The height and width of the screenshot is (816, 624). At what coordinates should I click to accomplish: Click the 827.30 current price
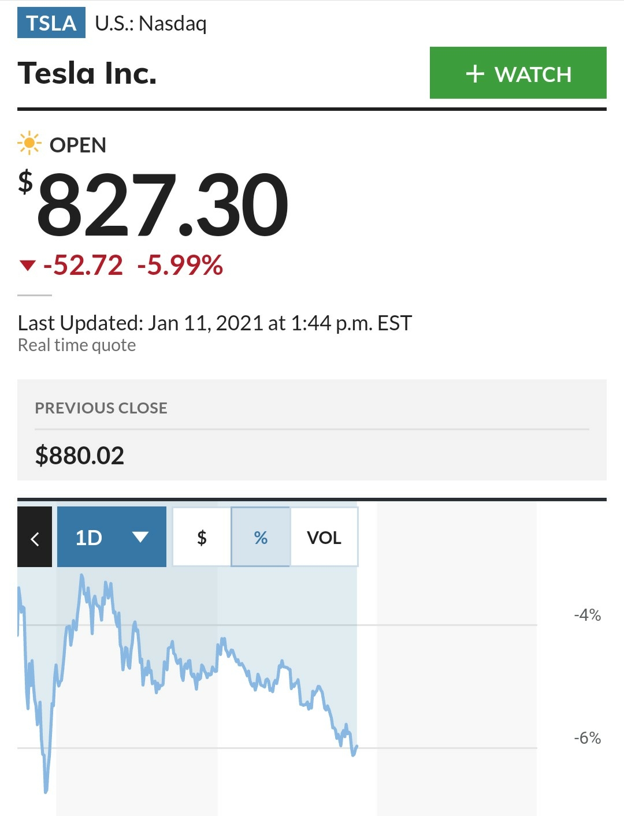[162, 205]
